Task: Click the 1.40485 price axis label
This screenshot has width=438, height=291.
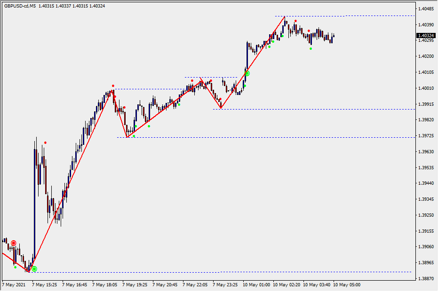Action: point(425,9)
